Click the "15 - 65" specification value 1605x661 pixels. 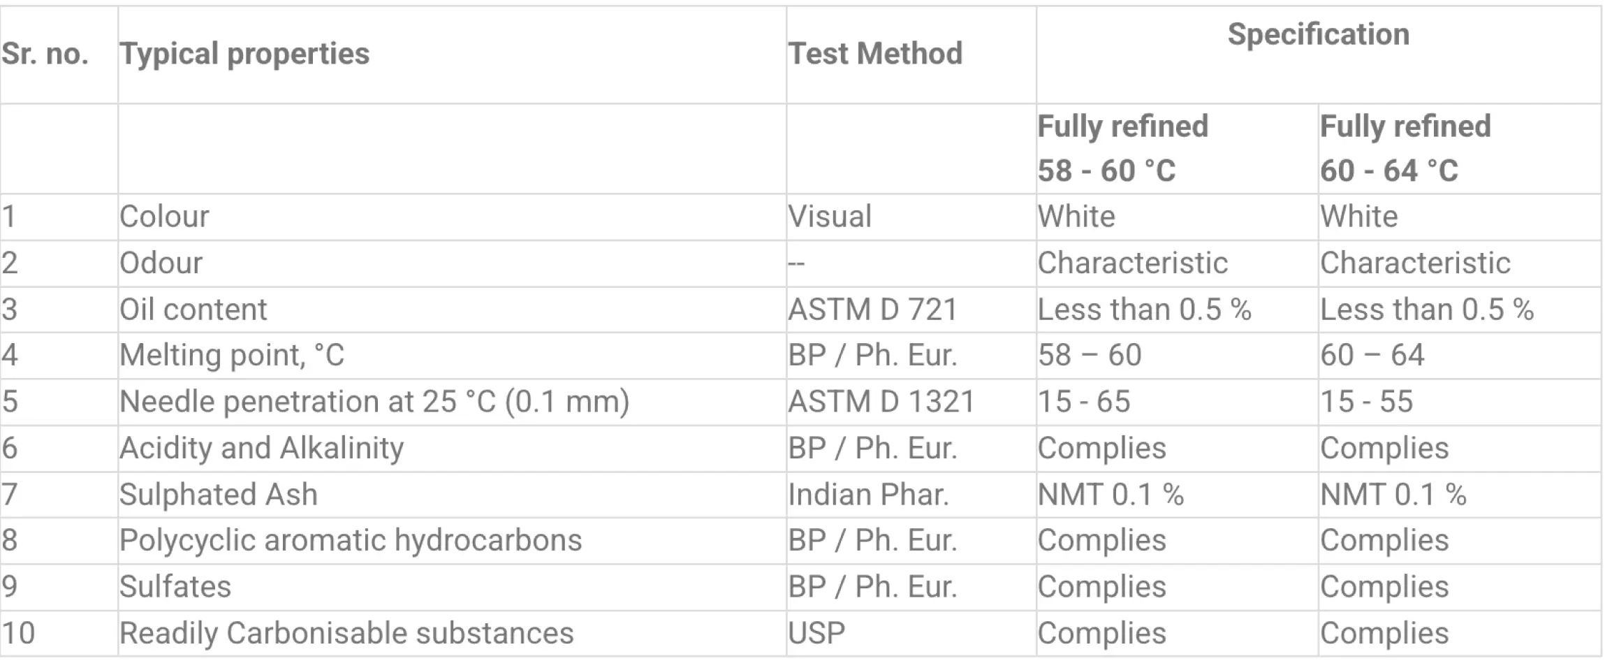[1084, 402]
